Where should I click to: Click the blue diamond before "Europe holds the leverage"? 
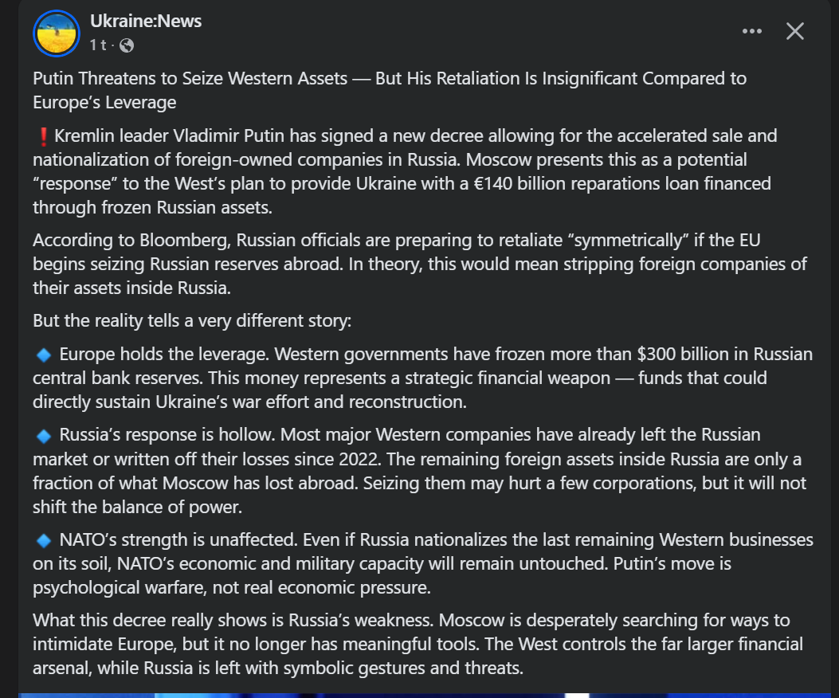coord(44,354)
